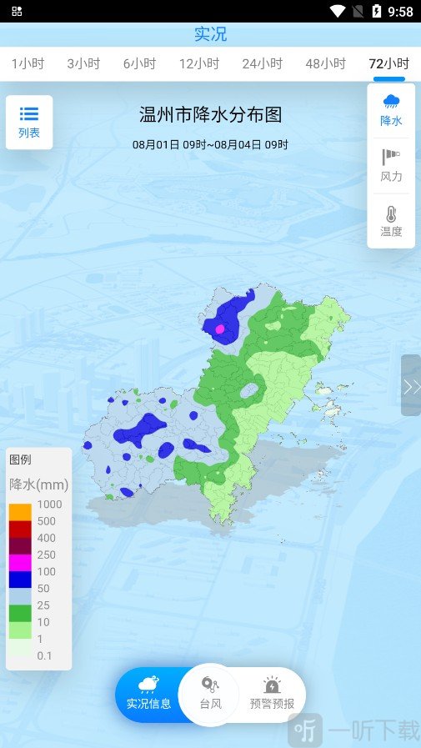Viewport: 421px width, 748px height.
Task: Switch to the 风力 wind layer
Action: pyautogui.click(x=391, y=166)
